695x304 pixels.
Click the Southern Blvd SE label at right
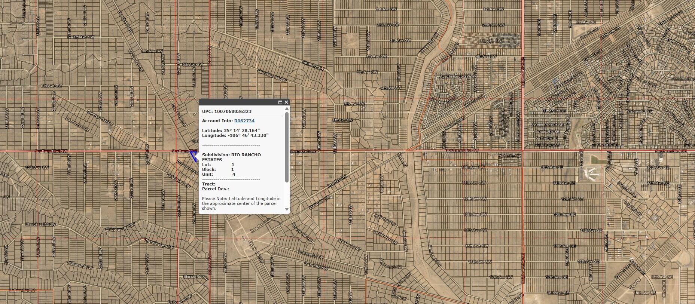pyautogui.click(x=671, y=151)
